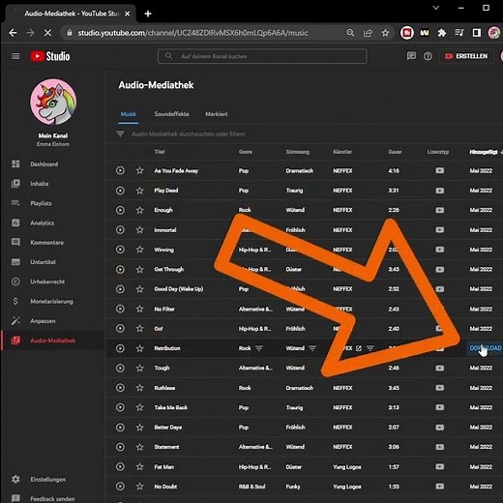Viewport: 503px width, 503px height.
Task: Open the unicorn channel avatar
Action: click(x=53, y=102)
